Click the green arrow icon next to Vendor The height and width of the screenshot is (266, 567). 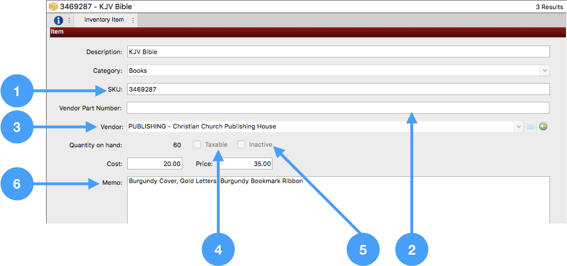click(543, 127)
